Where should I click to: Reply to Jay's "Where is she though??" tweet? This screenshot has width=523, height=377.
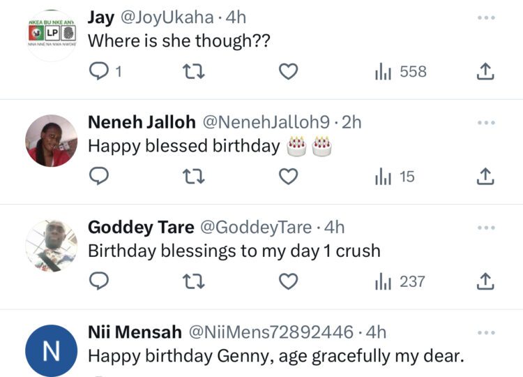pos(100,72)
